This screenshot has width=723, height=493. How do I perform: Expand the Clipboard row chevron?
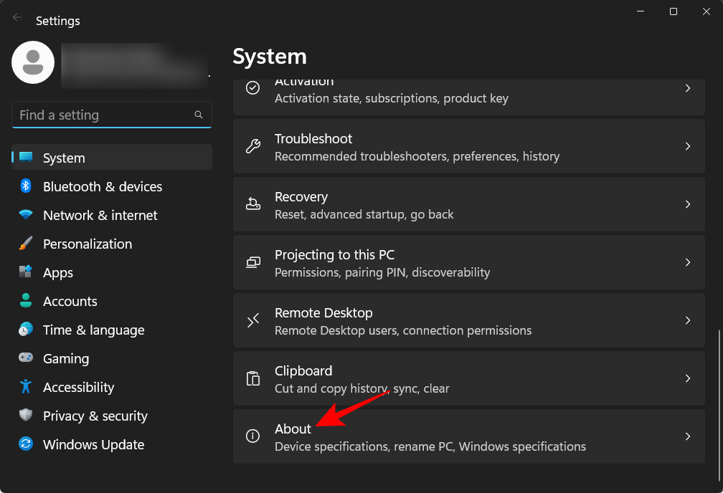pos(687,378)
